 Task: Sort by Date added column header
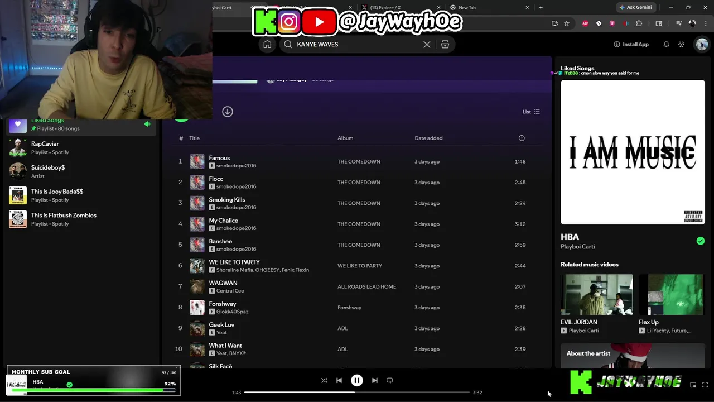pos(428,138)
